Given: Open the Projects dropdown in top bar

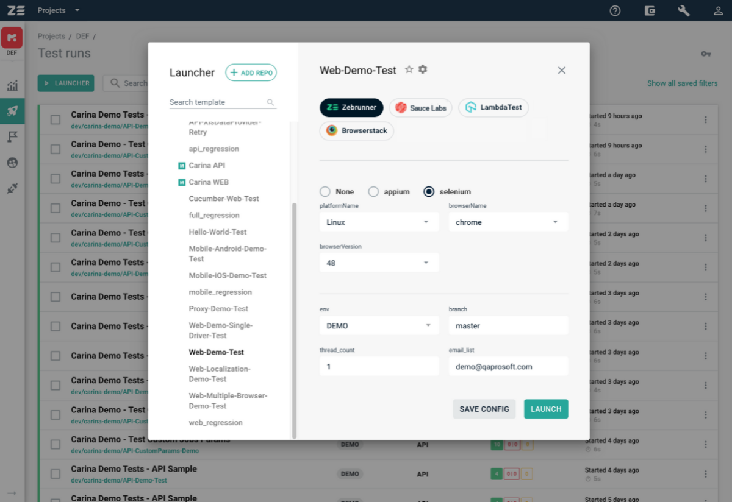Looking at the screenshot, I should (59, 10).
